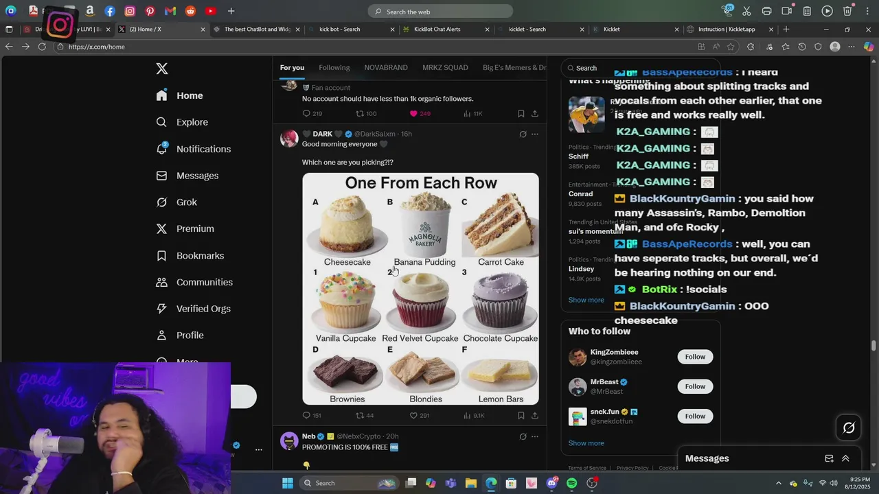Screen dimensions: 879x494
Task: Open browser extensions menu
Action: click(750, 47)
